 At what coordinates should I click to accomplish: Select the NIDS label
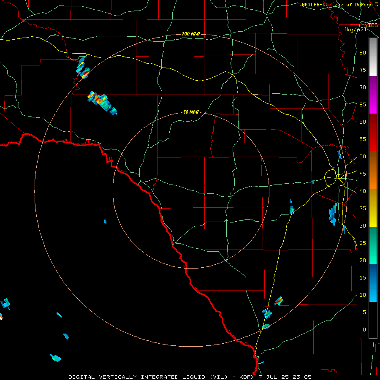(x=371, y=25)
